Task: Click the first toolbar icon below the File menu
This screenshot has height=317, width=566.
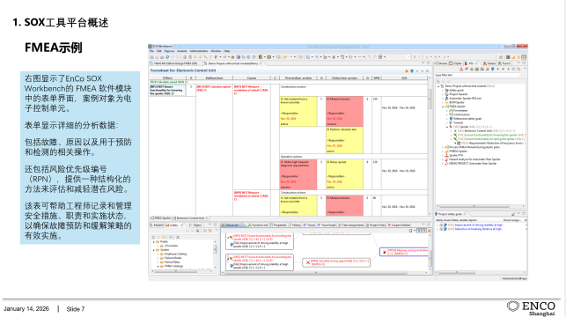Action: point(152,57)
